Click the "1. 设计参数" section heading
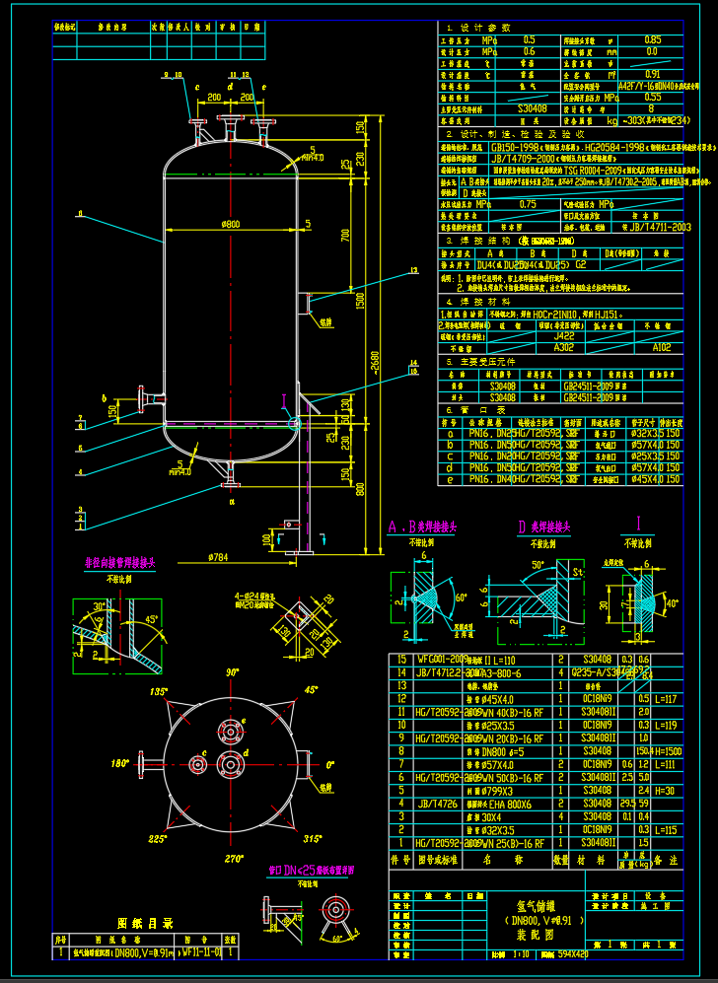This screenshot has width=718, height=983. tap(478, 28)
